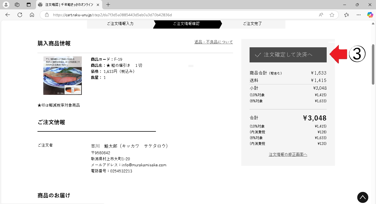Image resolution: width=376 pixels, height=204 pixels.
Task: Open the browser profile icon
Action: [x=6, y=5]
